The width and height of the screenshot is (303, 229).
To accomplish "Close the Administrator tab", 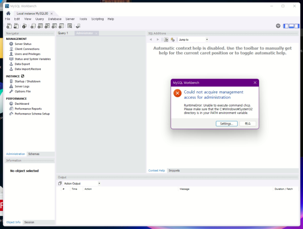I will pos(96,33).
